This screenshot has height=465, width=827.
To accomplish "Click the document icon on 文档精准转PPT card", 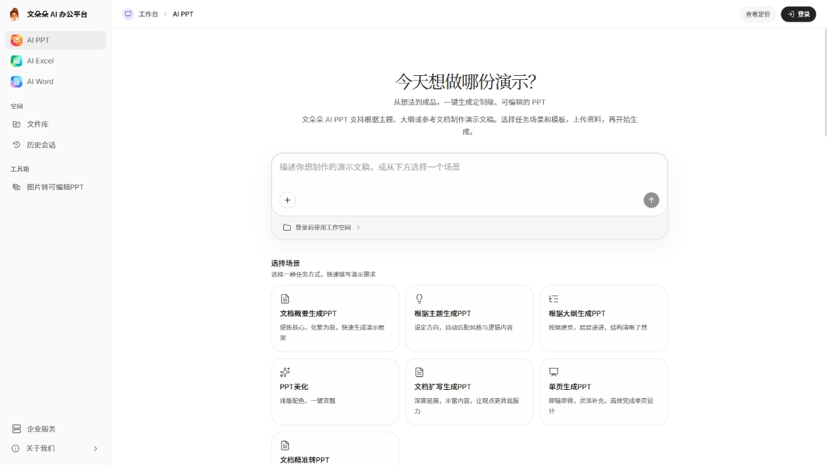I will pos(285,445).
